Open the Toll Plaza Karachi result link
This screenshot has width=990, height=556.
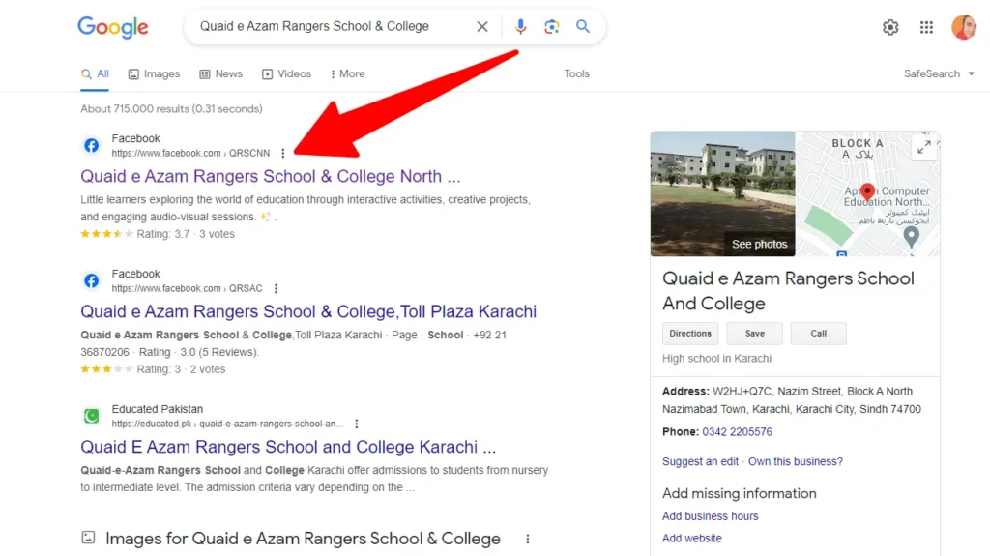click(x=308, y=311)
